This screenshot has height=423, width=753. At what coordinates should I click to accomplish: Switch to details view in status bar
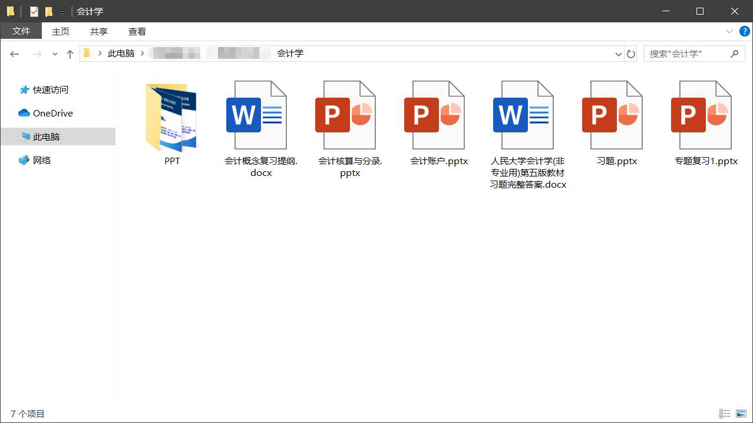[x=725, y=414]
